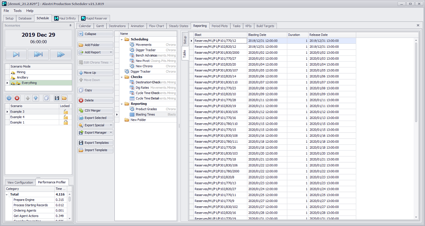This screenshot has height=226, width=425.
Task: Click the open scenario folder icon
Action: (x=64, y=98)
